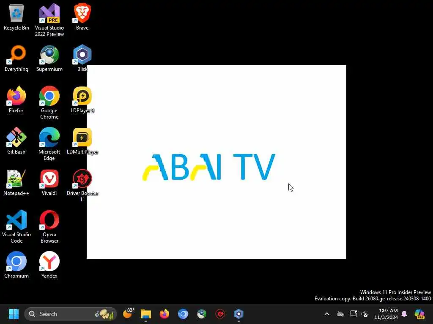Open the Copilot Preview taskbar icon

(419, 314)
